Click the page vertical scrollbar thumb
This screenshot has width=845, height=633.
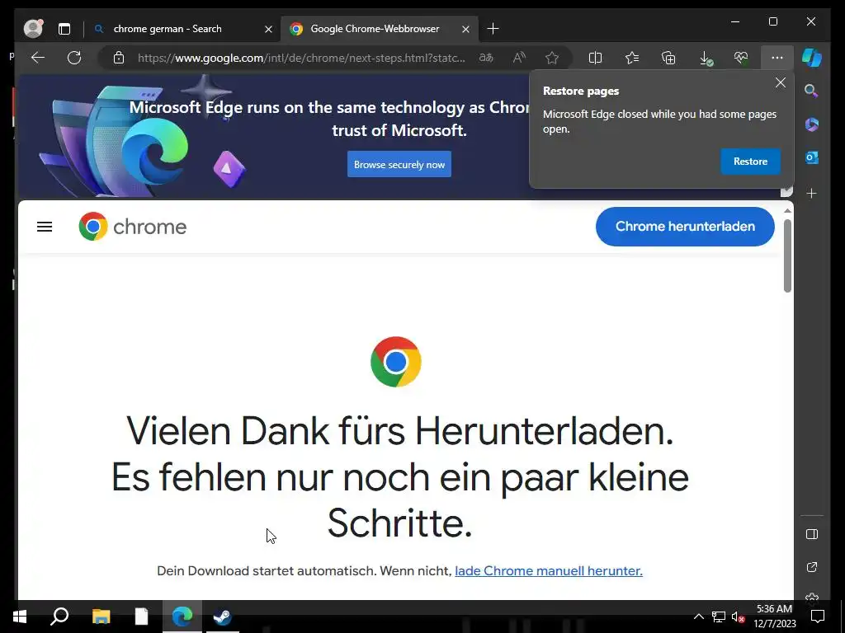tap(787, 256)
